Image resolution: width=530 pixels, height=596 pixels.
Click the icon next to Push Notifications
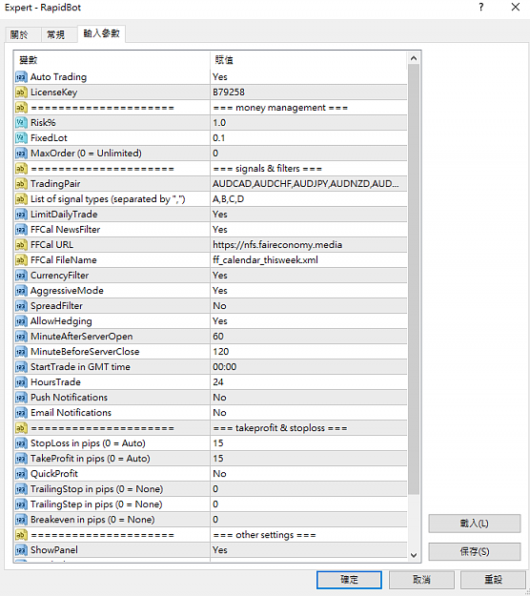[21, 398]
